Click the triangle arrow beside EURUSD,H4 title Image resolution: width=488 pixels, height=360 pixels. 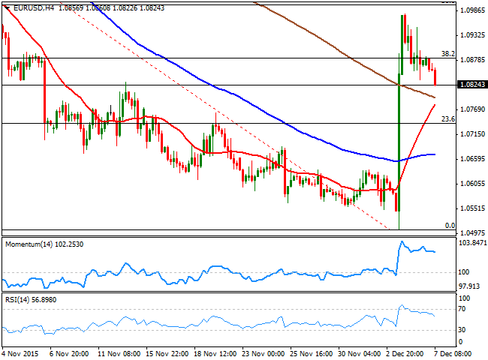(x=6, y=6)
